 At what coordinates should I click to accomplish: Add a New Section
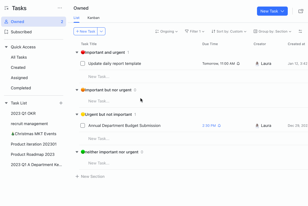point(90,176)
